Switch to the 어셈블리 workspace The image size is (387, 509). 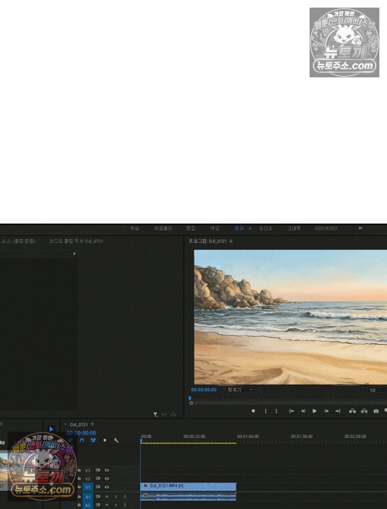click(x=162, y=229)
